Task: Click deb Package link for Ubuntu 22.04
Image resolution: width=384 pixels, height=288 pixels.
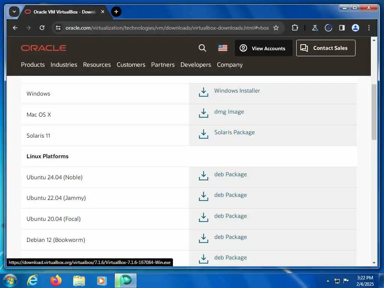Action: (x=231, y=195)
